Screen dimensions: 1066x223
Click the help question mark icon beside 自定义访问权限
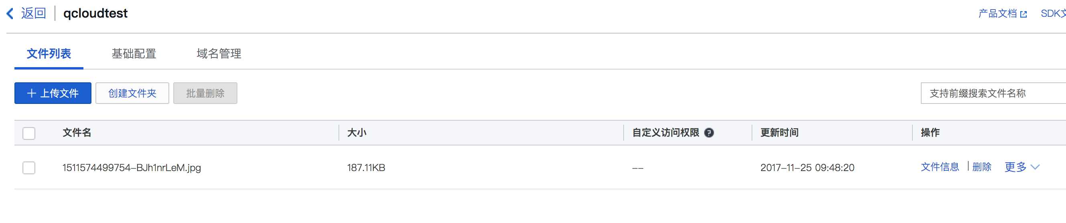(x=709, y=133)
